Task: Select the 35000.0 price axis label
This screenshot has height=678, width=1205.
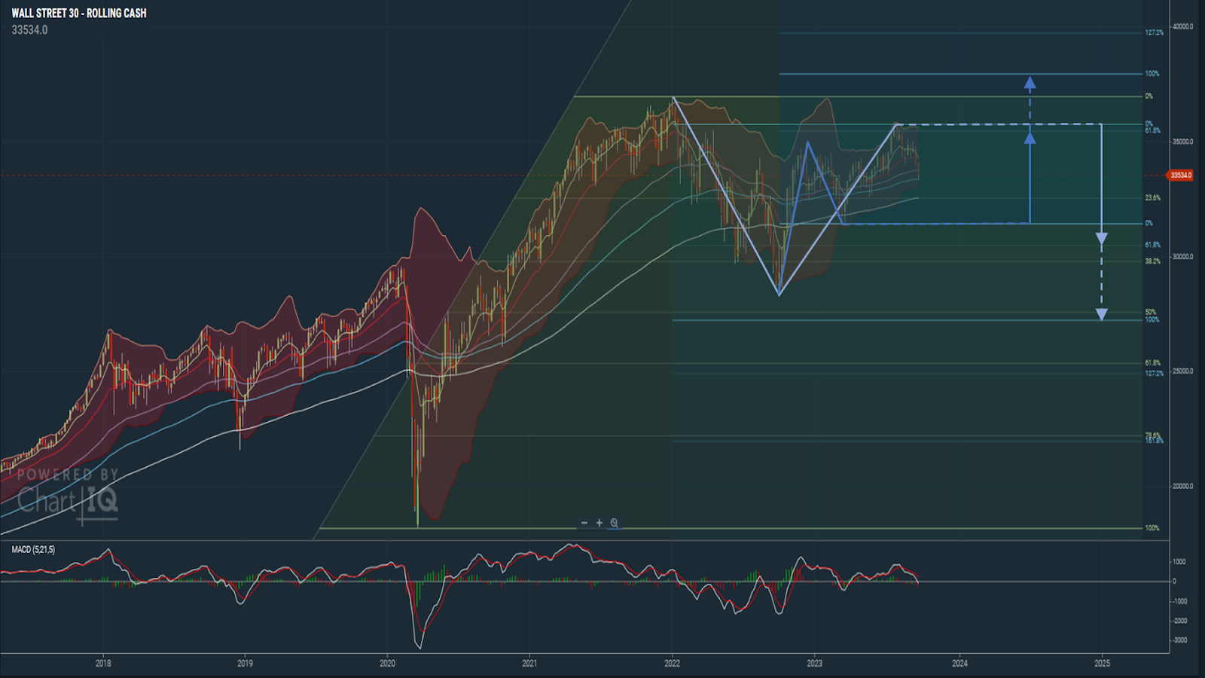Action: 1183,142
